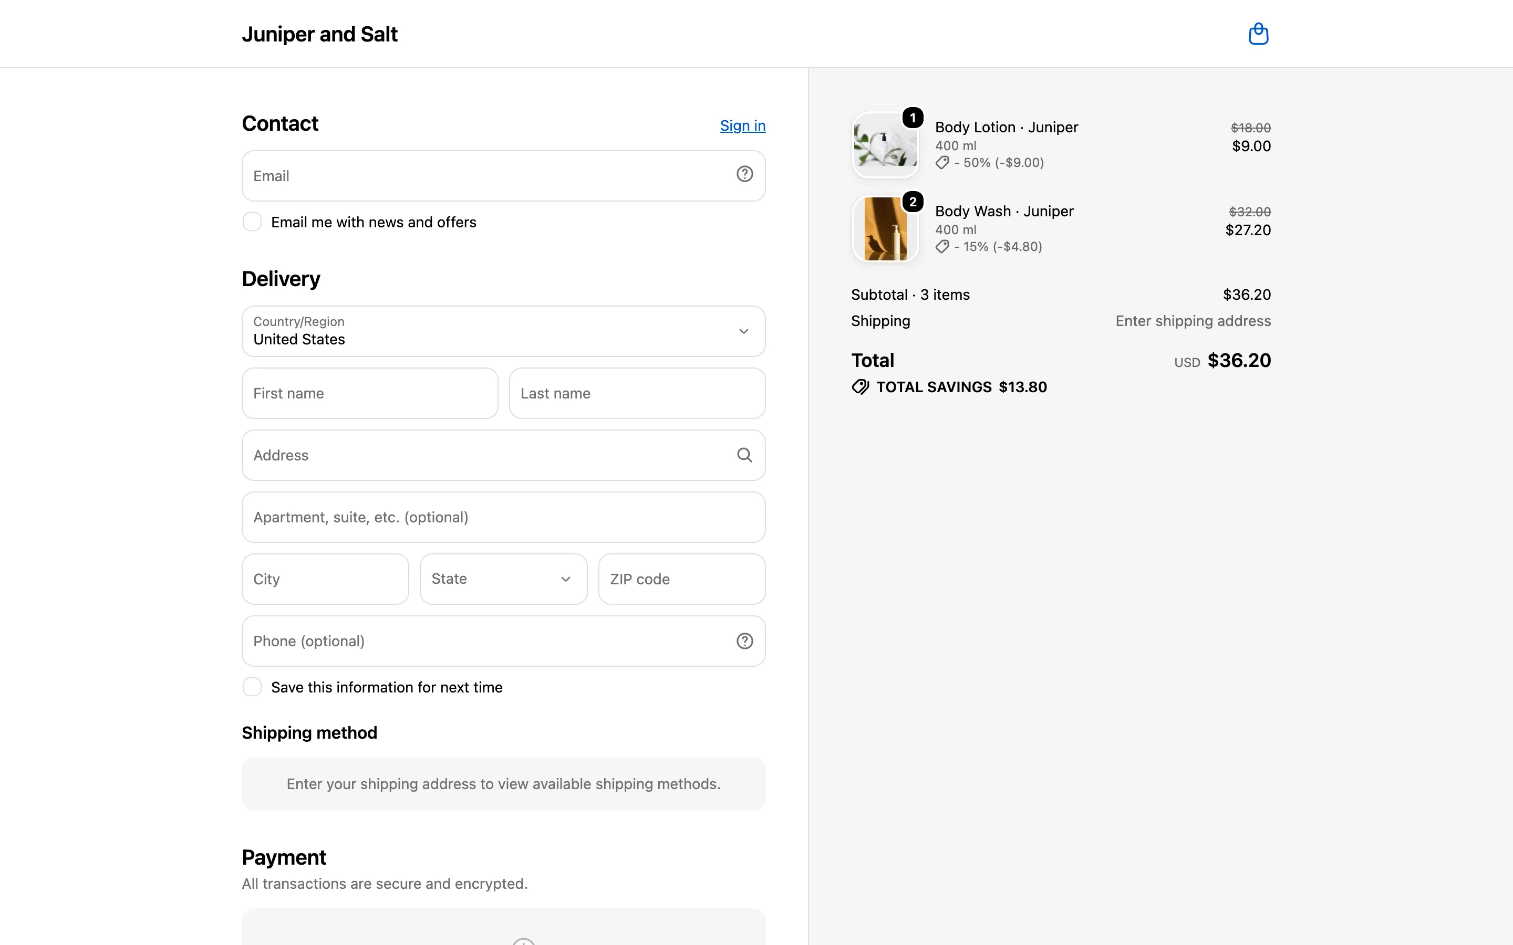Click the Delivery section heading
1513x945 pixels.
[x=281, y=279]
